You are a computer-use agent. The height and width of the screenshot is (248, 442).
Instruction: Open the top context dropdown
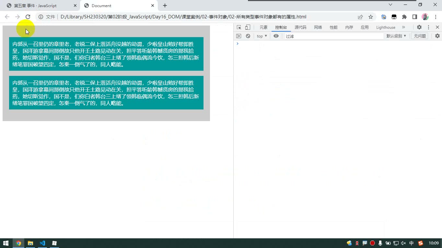262,36
